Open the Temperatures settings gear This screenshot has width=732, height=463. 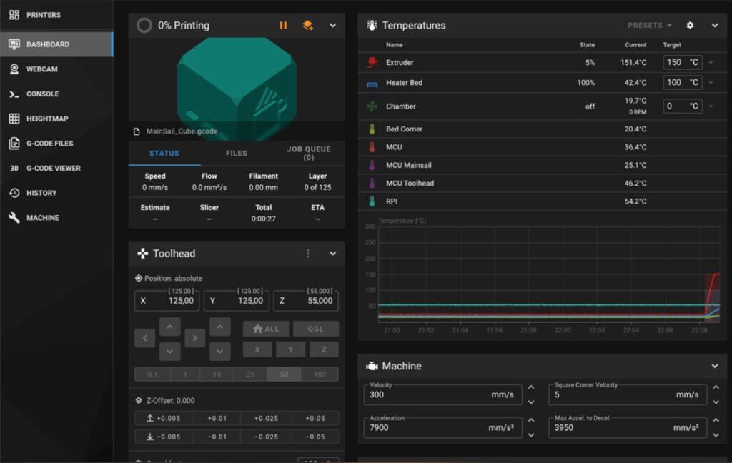click(689, 25)
